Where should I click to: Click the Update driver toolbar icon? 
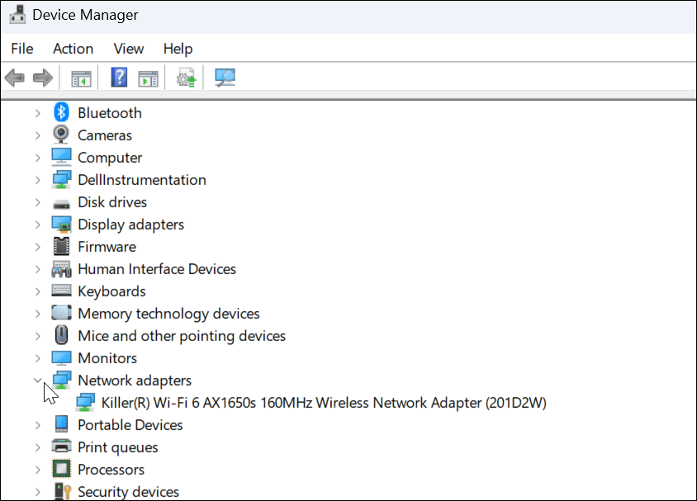coord(185,78)
